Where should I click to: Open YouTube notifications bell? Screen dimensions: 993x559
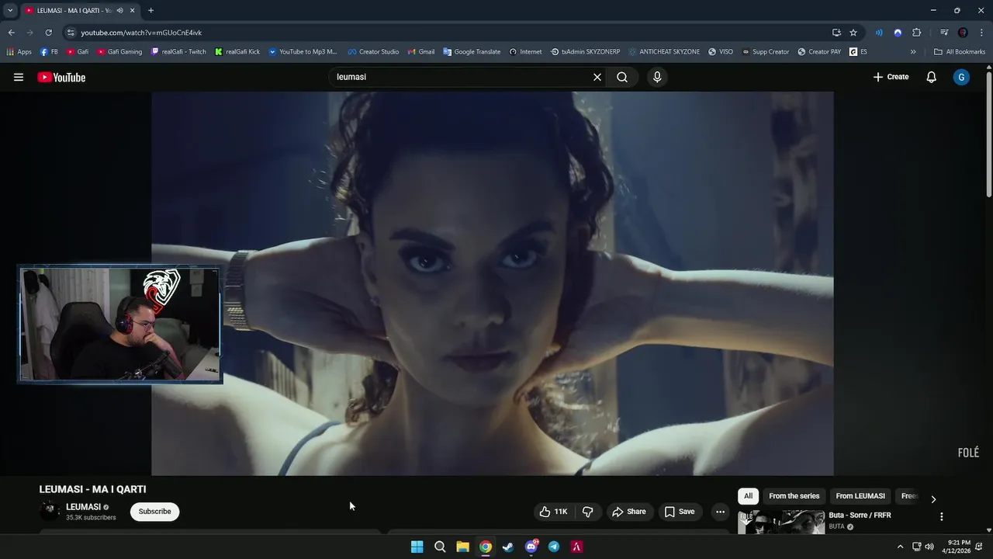932,77
